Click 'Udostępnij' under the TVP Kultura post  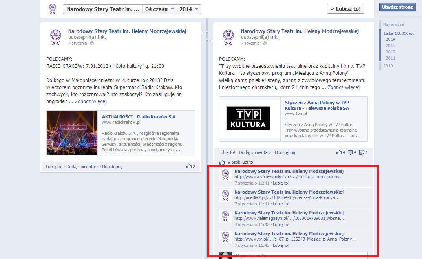tap(285, 152)
